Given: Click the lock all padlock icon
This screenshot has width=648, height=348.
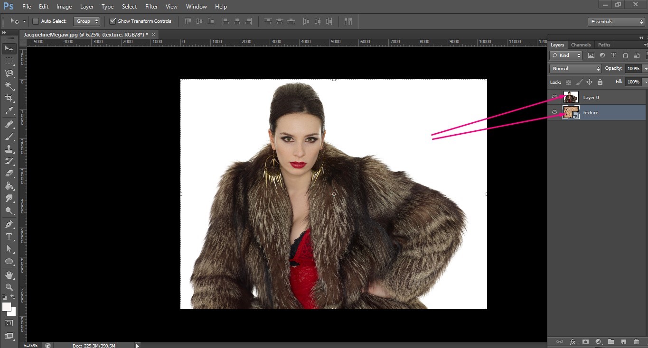Looking at the screenshot, I should [x=600, y=82].
